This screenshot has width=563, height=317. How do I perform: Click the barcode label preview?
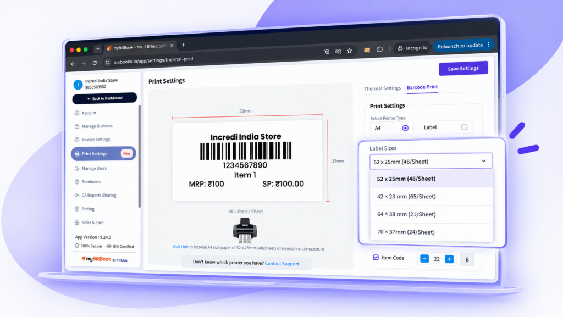click(x=247, y=160)
